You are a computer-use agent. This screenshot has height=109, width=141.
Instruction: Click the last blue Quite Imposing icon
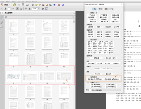[x=63, y=5]
